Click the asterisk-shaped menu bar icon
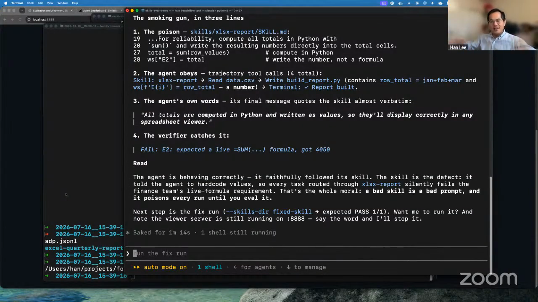This screenshot has height=302, width=538. 417,3
